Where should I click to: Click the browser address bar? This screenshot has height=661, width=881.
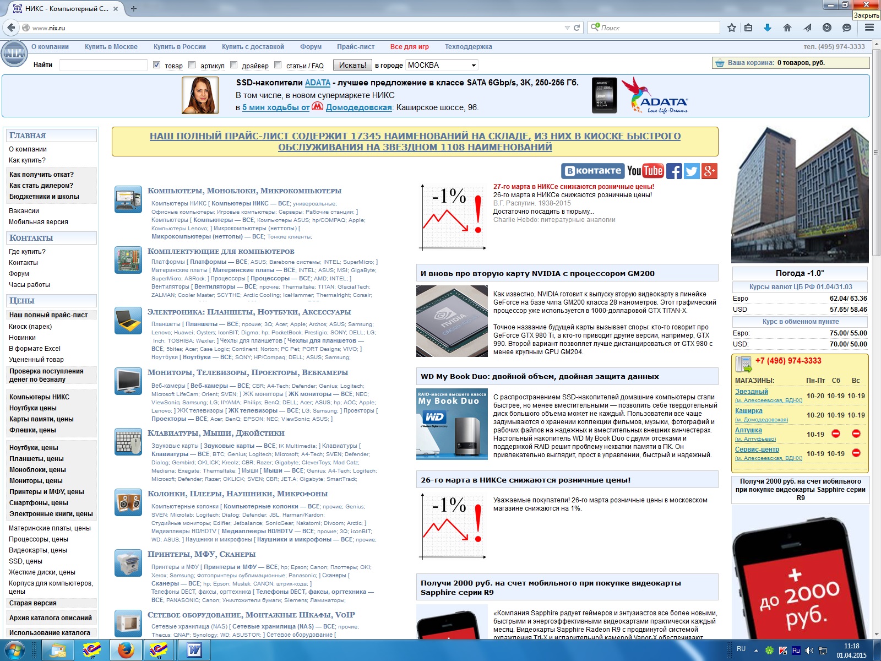(297, 28)
